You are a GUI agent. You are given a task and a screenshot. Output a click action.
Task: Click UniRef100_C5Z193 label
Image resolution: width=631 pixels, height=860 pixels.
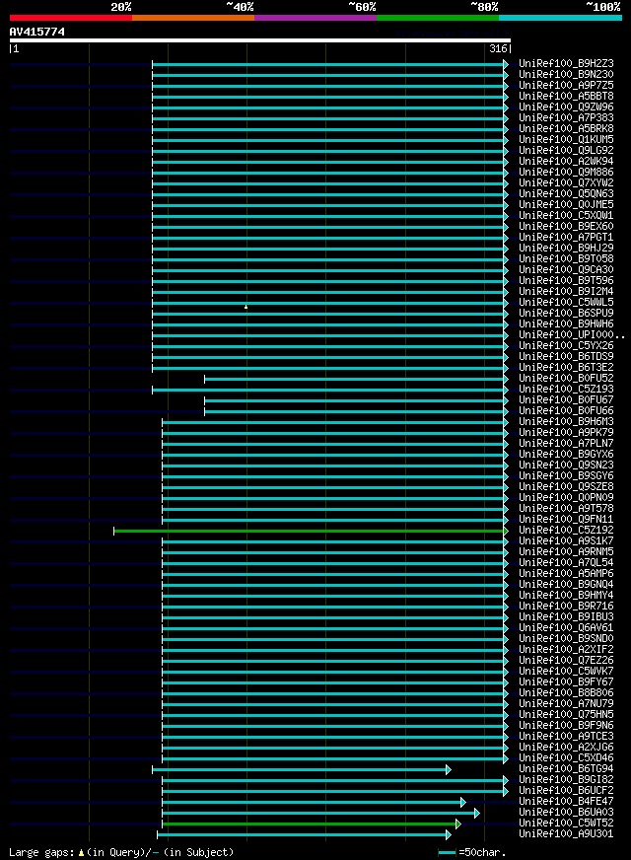point(566,390)
